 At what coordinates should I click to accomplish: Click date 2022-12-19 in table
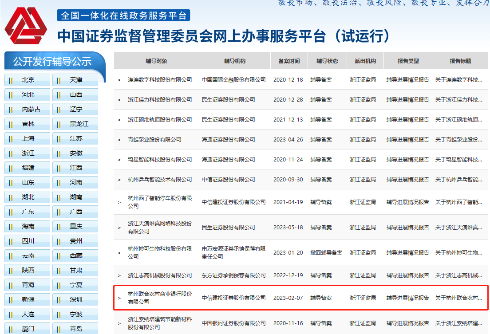click(288, 275)
